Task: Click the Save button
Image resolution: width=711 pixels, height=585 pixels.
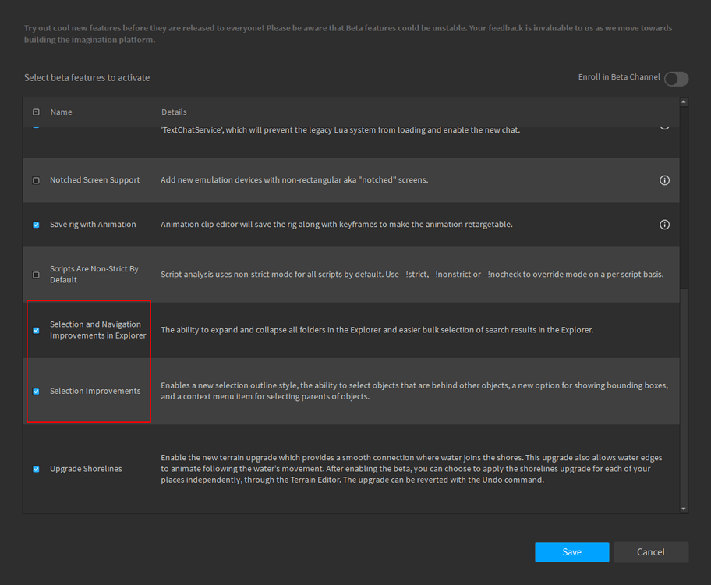Action: [571, 552]
